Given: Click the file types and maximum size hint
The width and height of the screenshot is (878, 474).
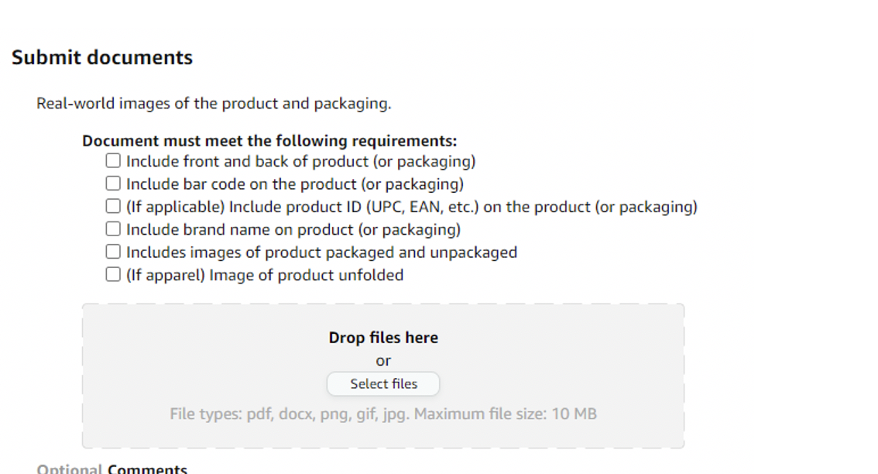Looking at the screenshot, I should (383, 414).
